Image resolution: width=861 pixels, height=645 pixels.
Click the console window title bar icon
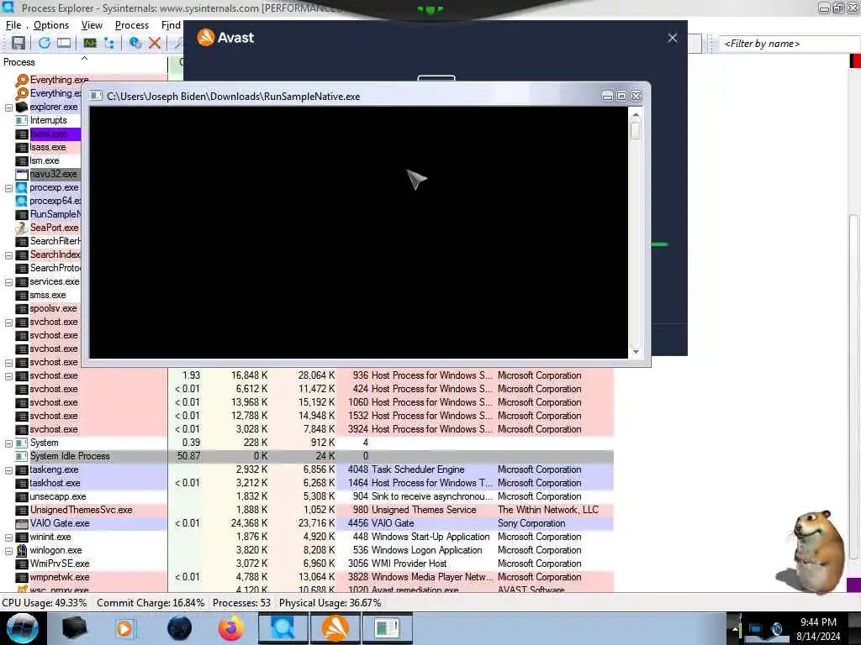click(96, 96)
